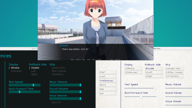Screen dimensions: 192x108
Task: Toggle Skip in the game quick menu
Action: [84, 60]
